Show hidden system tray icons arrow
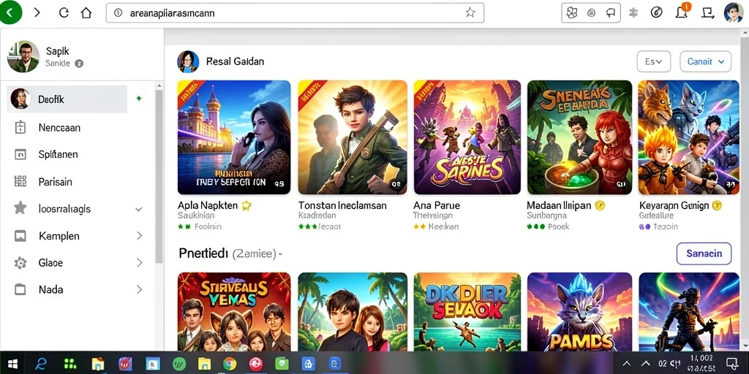The width and height of the screenshot is (749, 374). [628, 364]
